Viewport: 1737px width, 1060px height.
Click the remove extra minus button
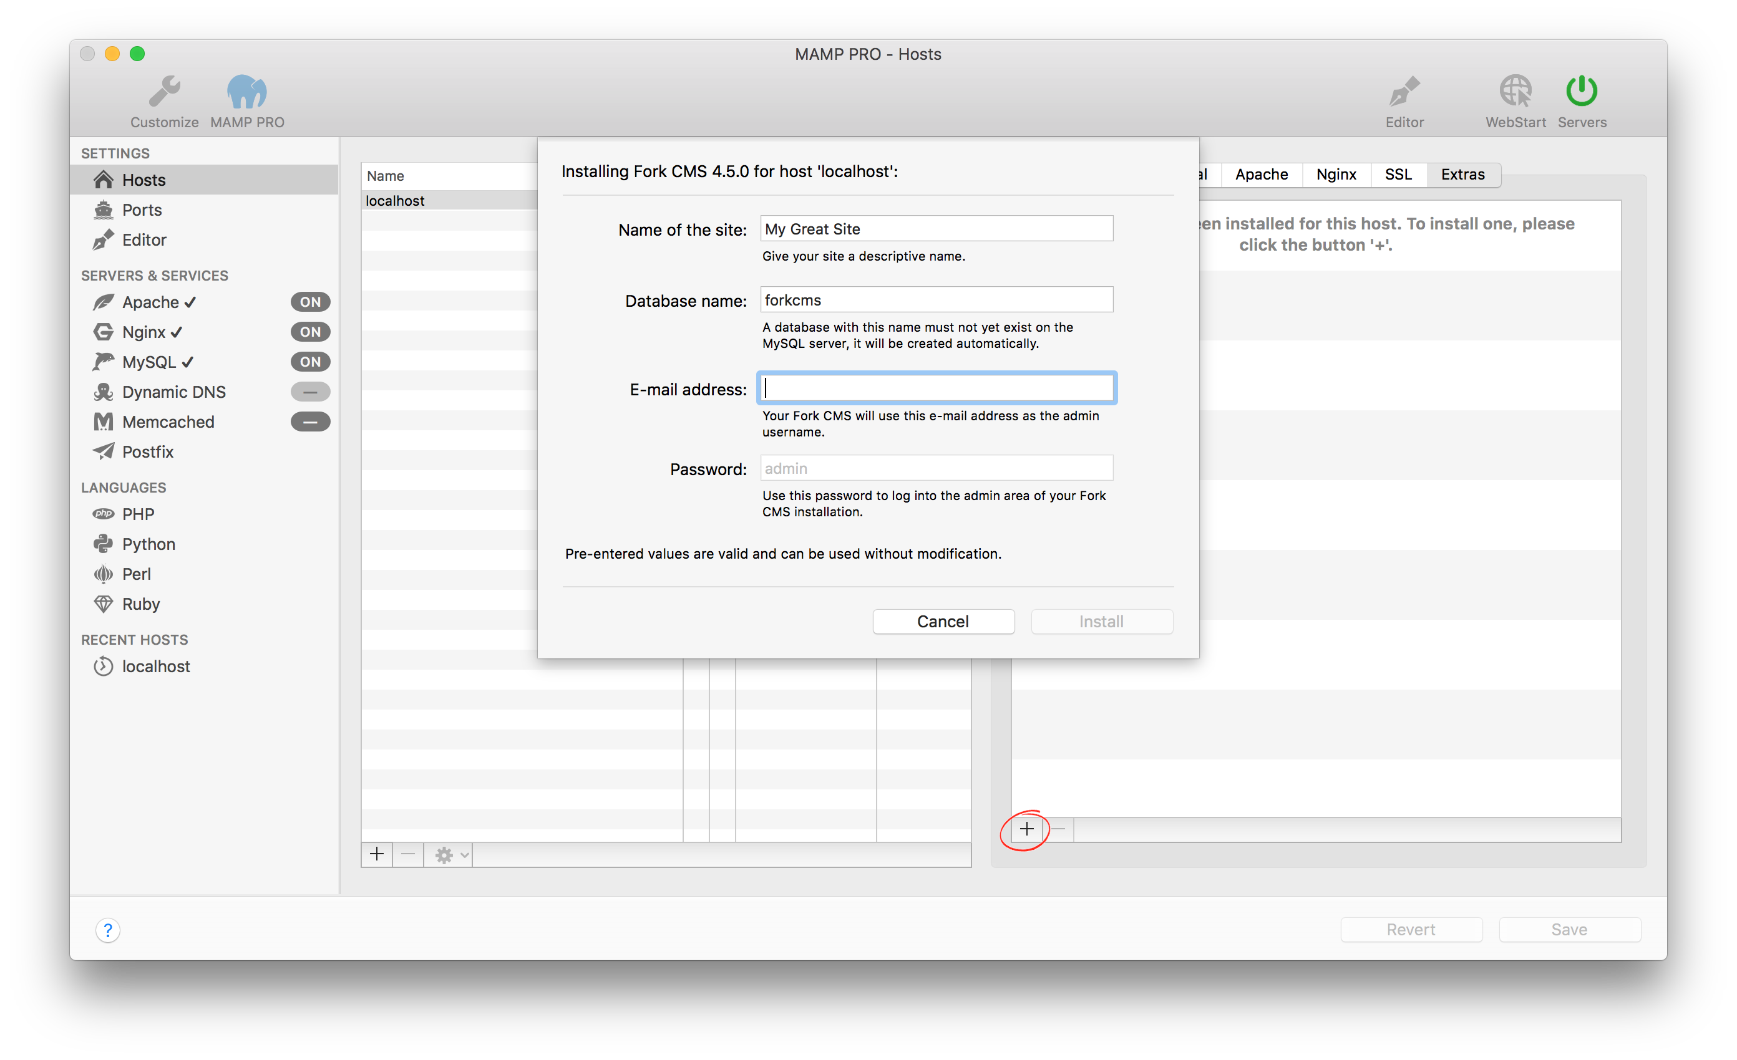click(1059, 829)
